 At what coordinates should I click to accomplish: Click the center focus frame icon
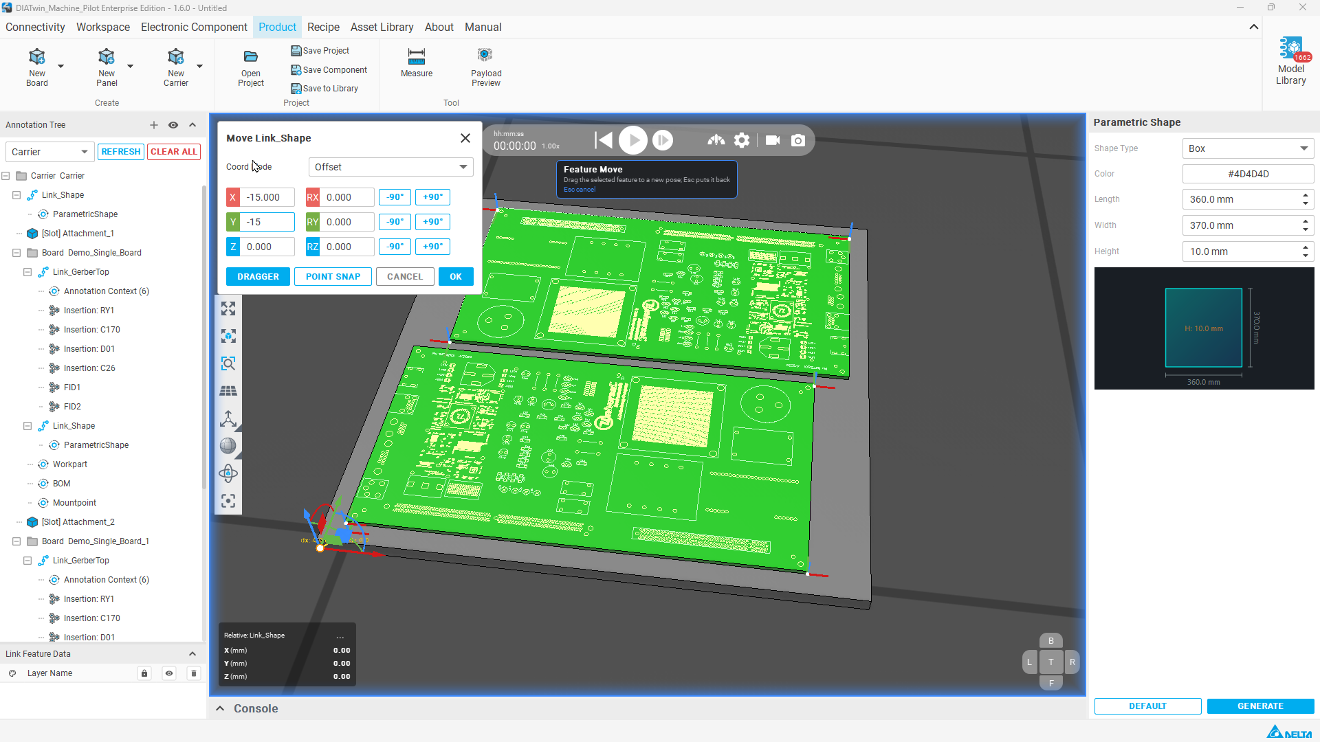click(x=228, y=501)
